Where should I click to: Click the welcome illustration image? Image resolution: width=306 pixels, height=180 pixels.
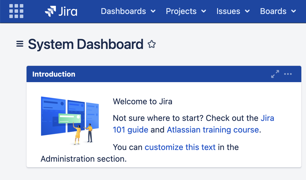(x=70, y=120)
